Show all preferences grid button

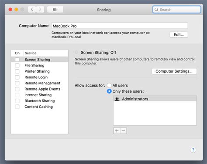(x=55, y=10)
